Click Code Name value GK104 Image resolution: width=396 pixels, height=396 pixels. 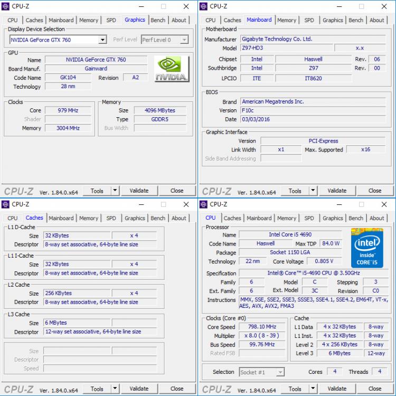pos(68,77)
